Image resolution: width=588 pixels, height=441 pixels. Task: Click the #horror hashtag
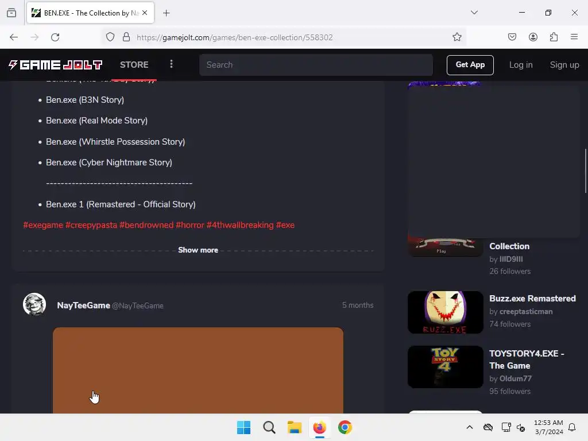[x=190, y=225]
